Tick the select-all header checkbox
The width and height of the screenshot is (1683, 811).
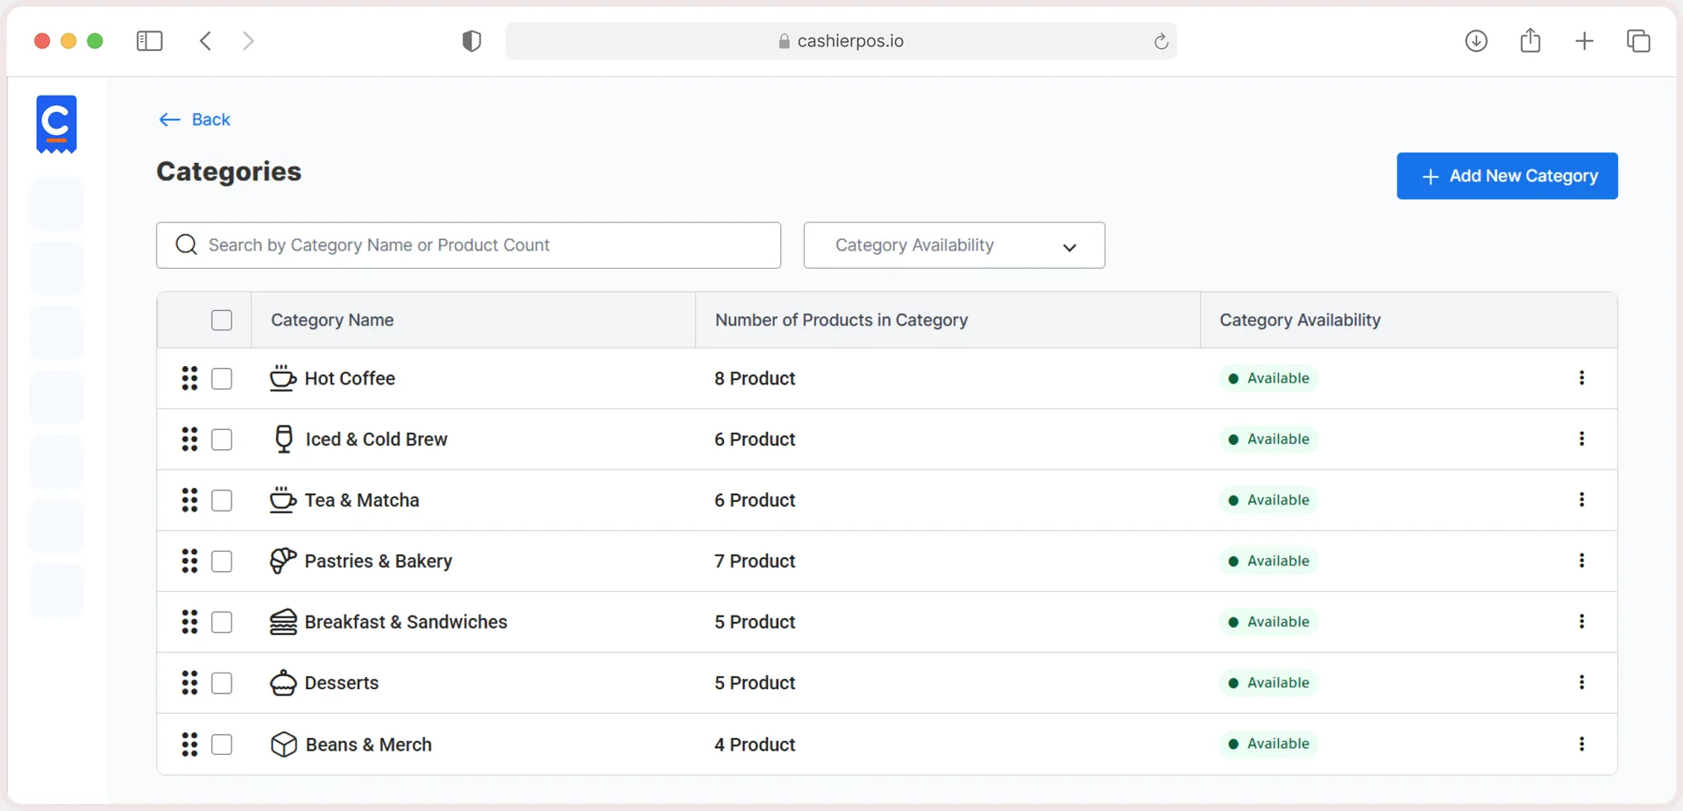[x=222, y=321]
